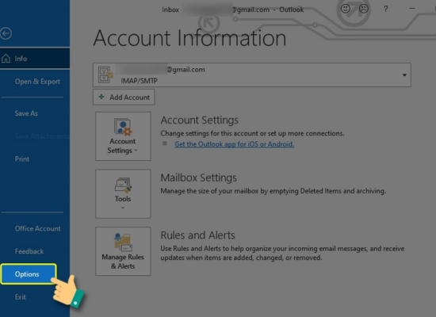Open the Feedback page

tap(29, 251)
